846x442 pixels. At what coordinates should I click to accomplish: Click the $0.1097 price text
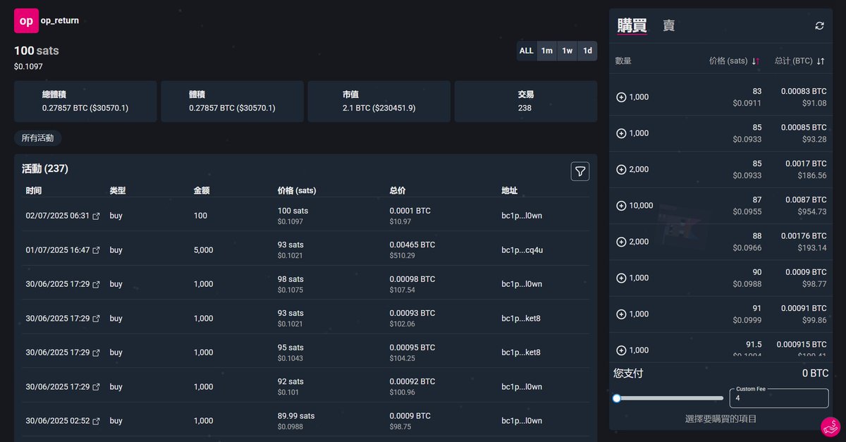coord(28,67)
